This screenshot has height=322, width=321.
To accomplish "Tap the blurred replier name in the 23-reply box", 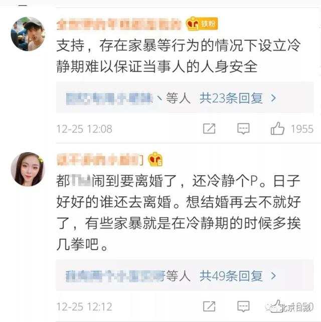I will point(109,98).
